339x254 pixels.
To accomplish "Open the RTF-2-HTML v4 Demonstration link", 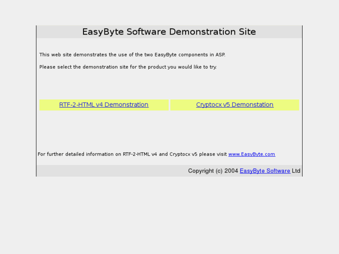I will [104, 104].
